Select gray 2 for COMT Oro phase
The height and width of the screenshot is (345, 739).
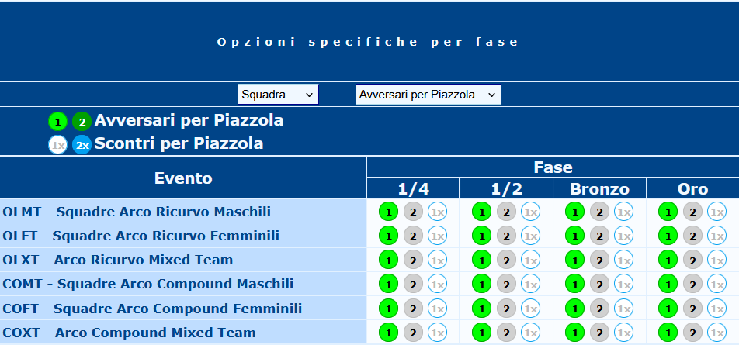pyautogui.click(x=692, y=285)
